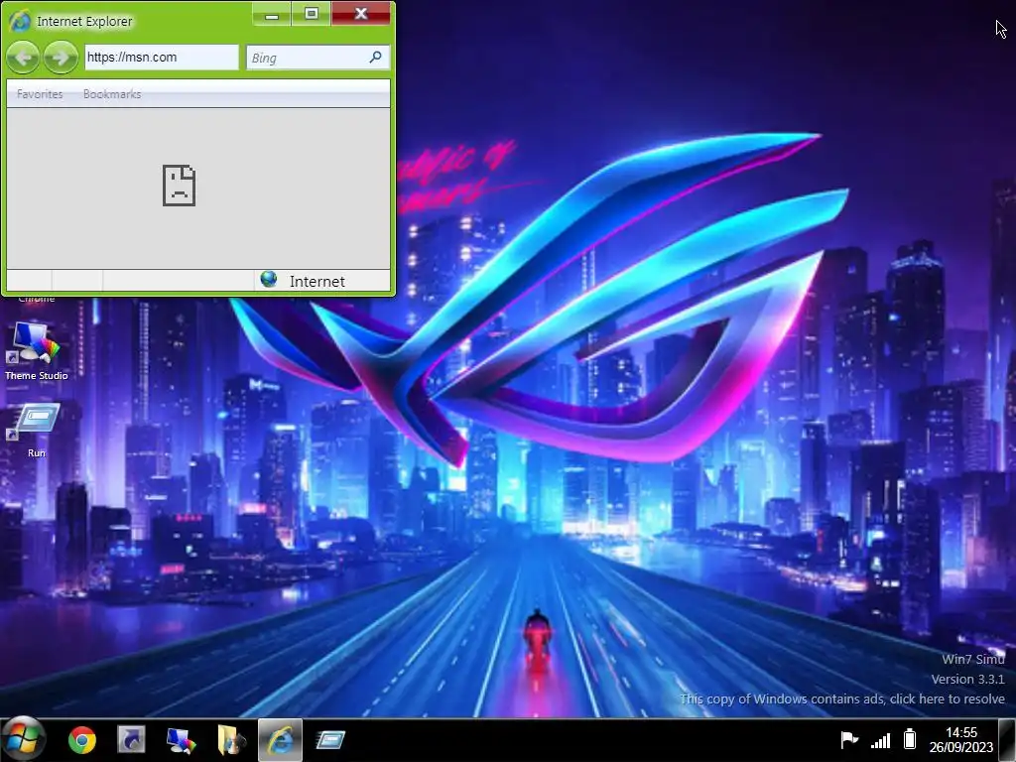
Task: Open the Run icon on the taskbar
Action: (x=331, y=740)
